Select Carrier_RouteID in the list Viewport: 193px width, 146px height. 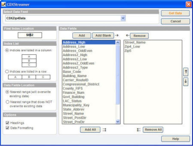[x=89, y=80]
